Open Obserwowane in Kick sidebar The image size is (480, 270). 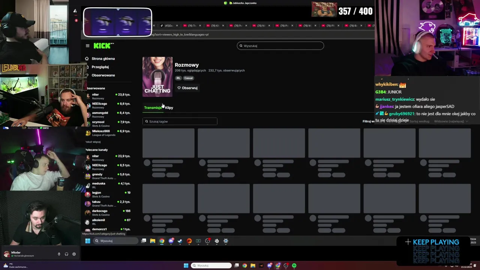pos(103,75)
